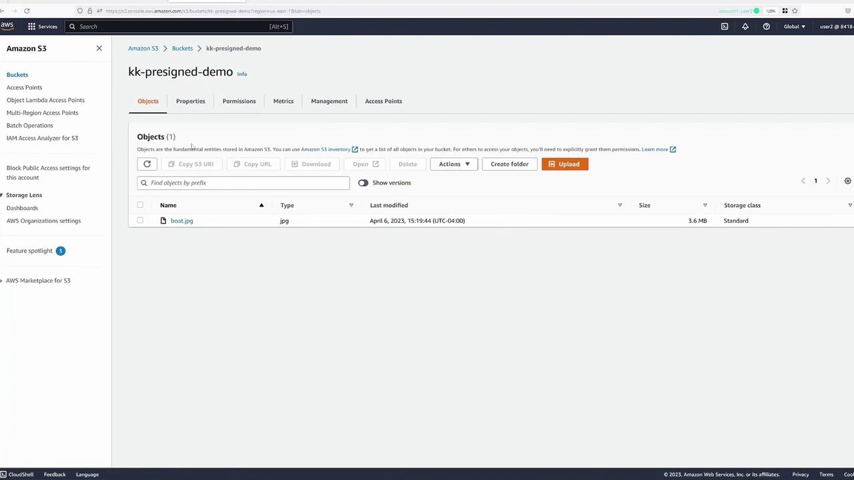Click the Feedback footer link
This screenshot has height=480, width=854.
pyautogui.click(x=55, y=475)
